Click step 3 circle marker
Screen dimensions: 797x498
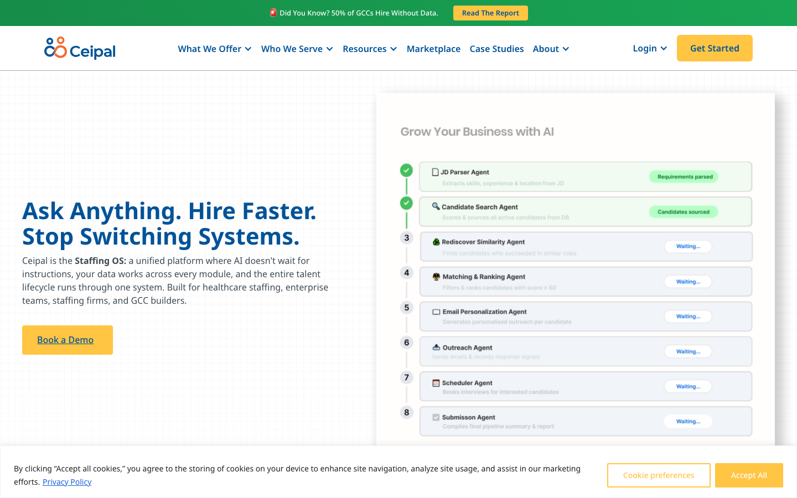(x=407, y=238)
